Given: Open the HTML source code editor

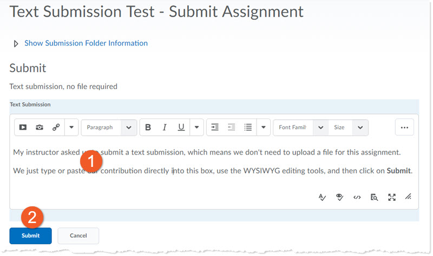Looking at the screenshot, I should (x=357, y=197).
